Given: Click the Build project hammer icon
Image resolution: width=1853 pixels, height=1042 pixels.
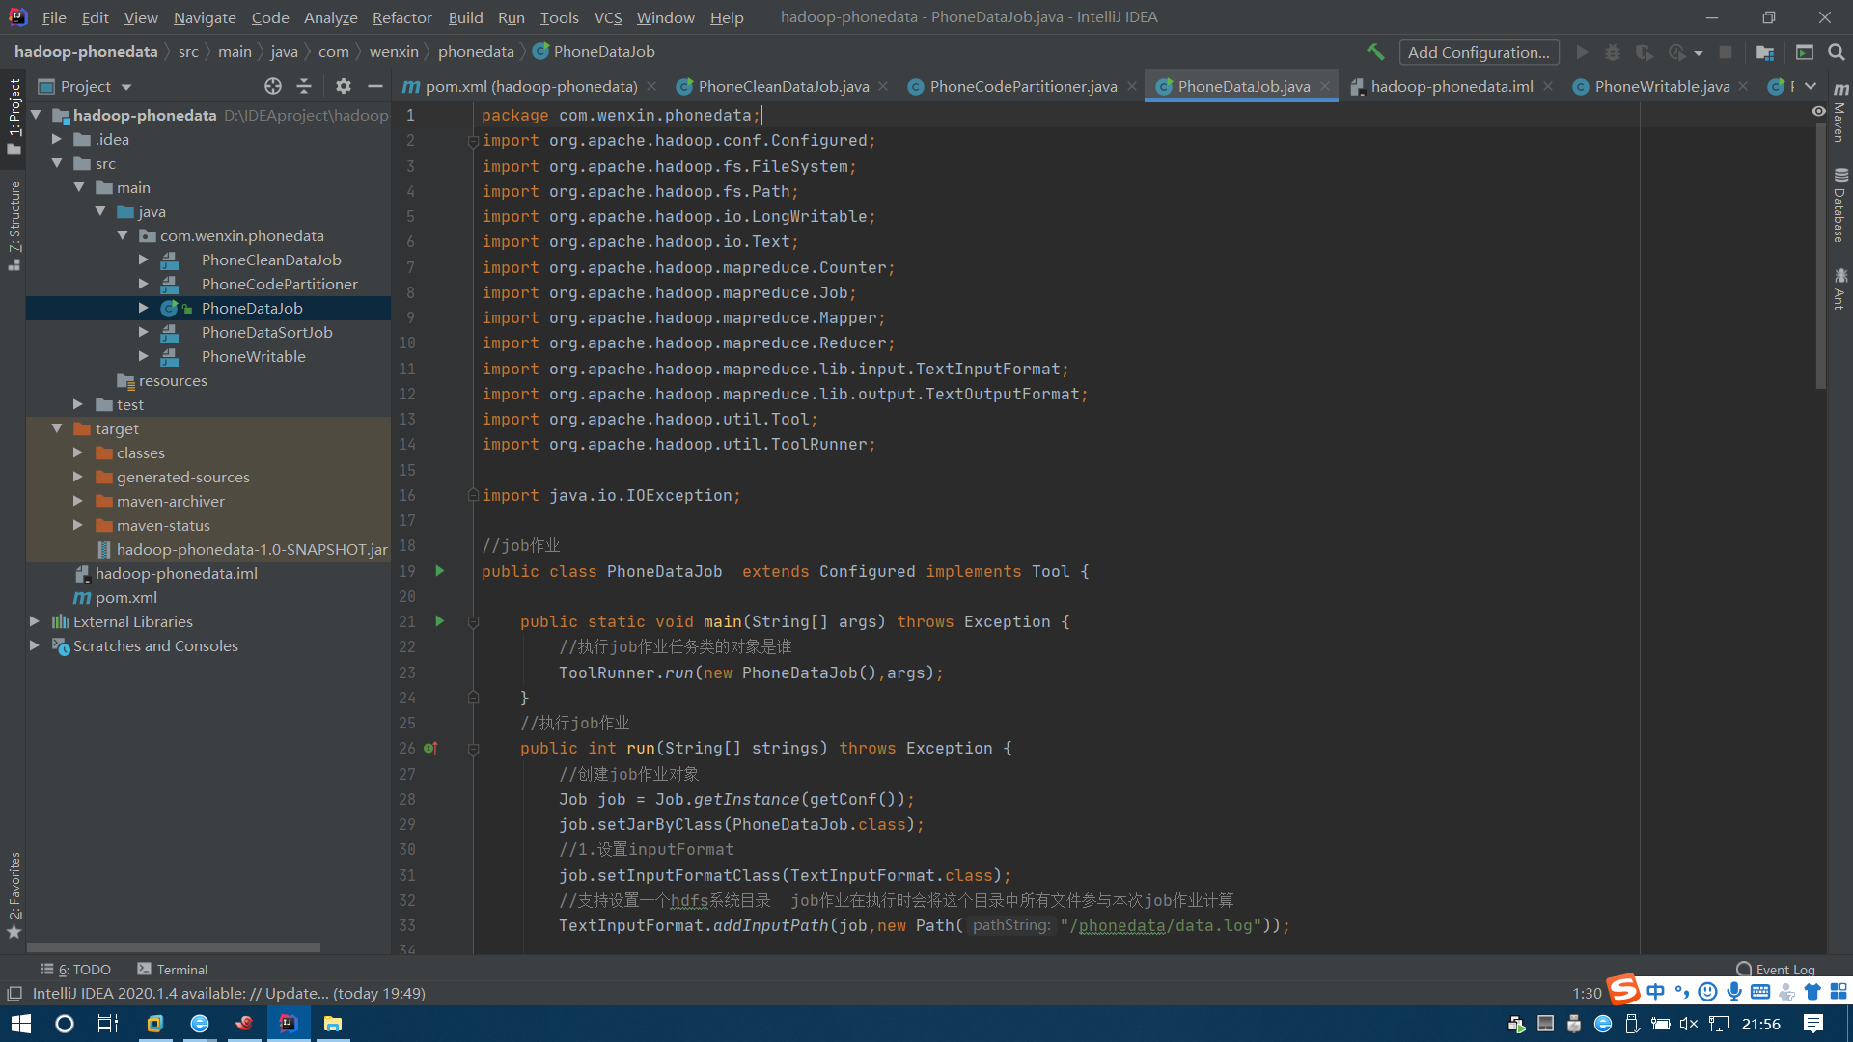Looking at the screenshot, I should pos(1375,52).
